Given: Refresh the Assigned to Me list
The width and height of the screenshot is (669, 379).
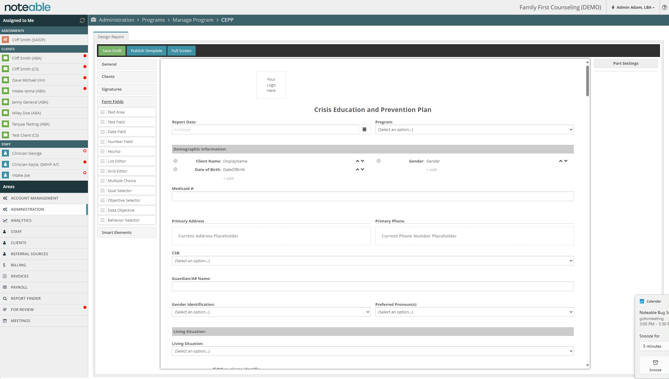Looking at the screenshot, I should [x=82, y=20].
